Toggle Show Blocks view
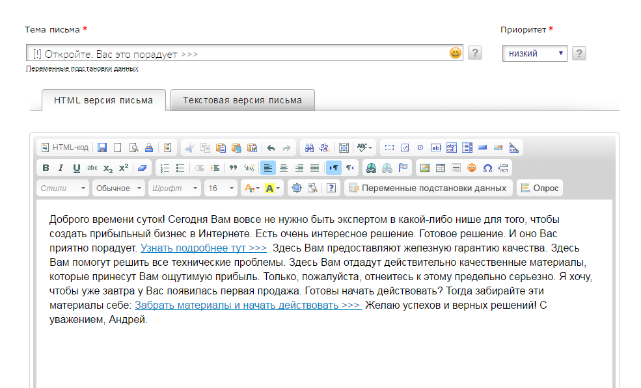The image size is (641, 388). [313, 188]
